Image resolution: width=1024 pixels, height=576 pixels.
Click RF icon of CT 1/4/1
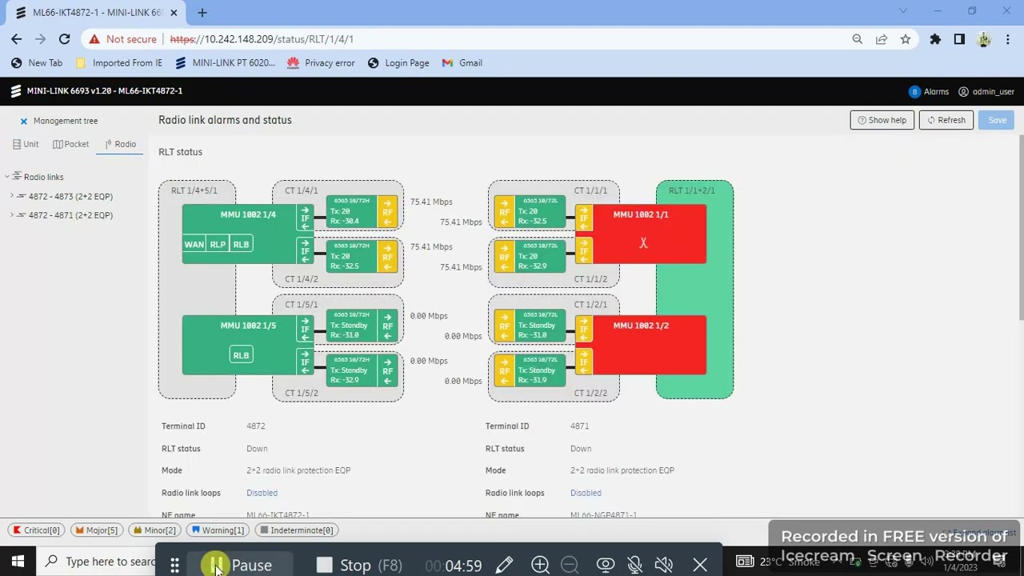(x=387, y=213)
